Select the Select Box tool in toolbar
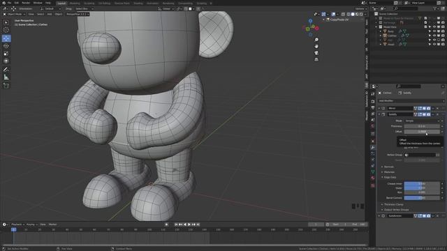This screenshot has height=251, width=447. click(x=6, y=22)
